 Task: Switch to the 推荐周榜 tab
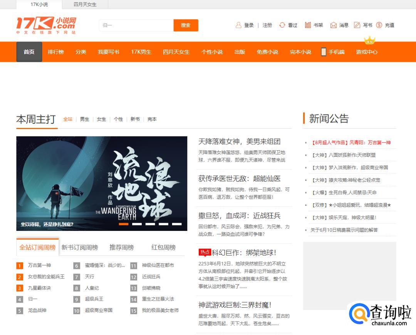pos(122,247)
